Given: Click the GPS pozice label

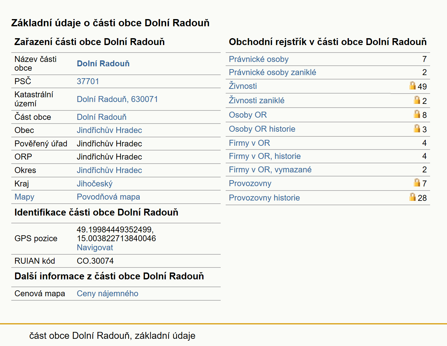Looking at the screenshot, I should pyautogui.click(x=36, y=238).
